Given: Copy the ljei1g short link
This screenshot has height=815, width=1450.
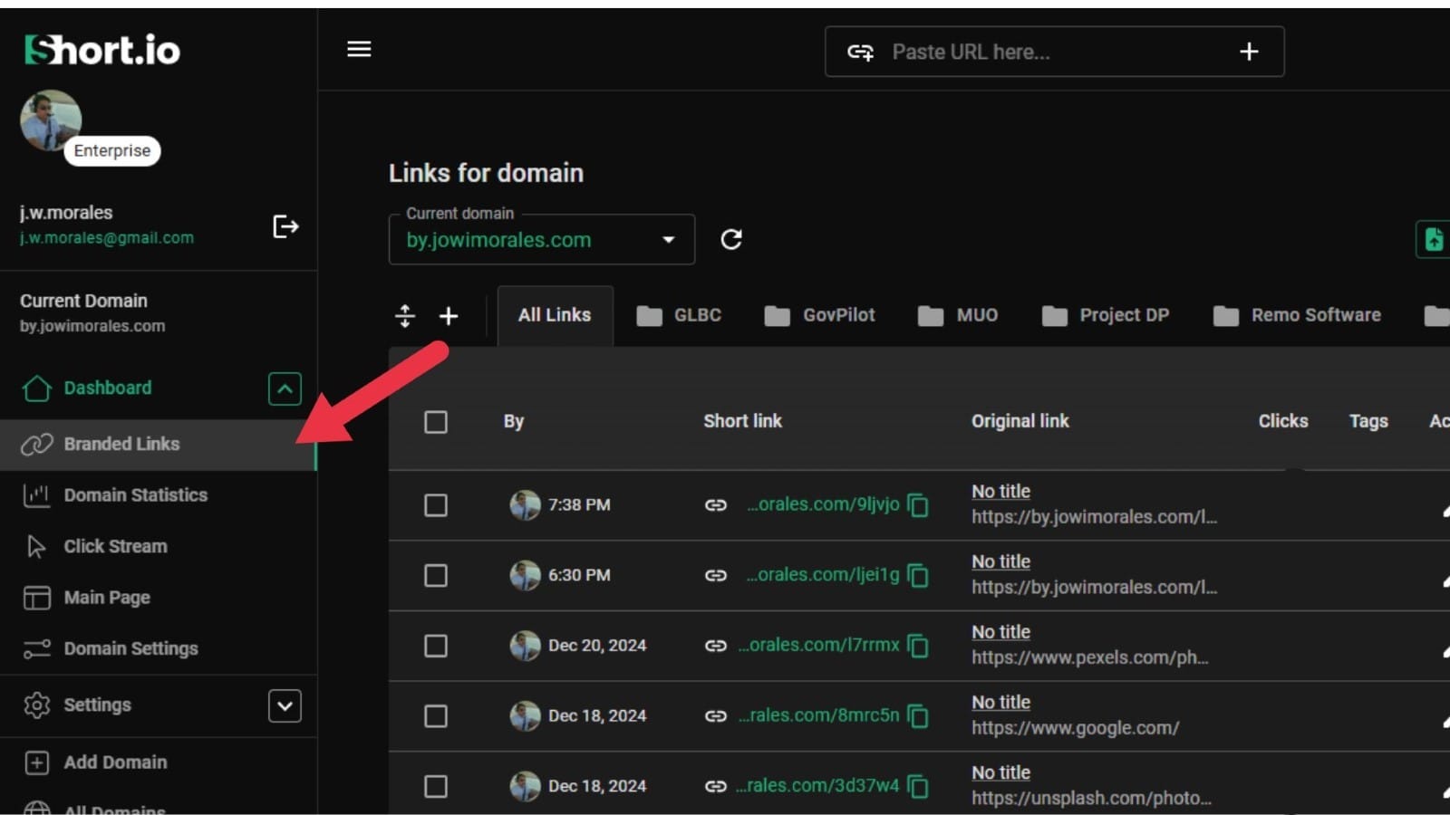Looking at the screenshot, I should pos(918,575).
